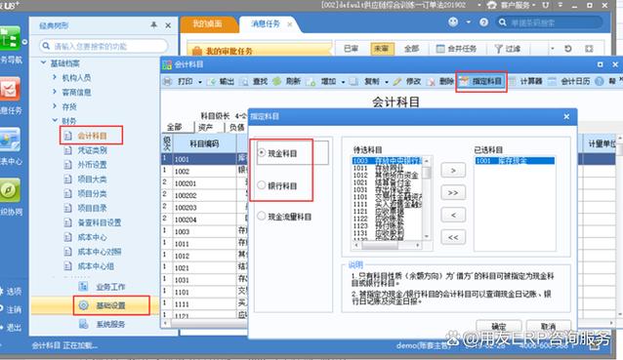
Task: Open the 报表中心 sidebar icon
Action: point(10,140)
